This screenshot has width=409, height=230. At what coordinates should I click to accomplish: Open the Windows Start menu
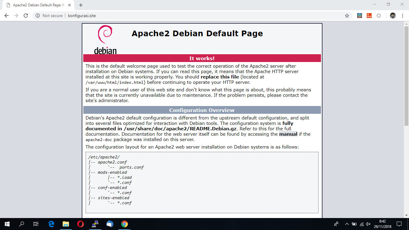tap(7, 224)
